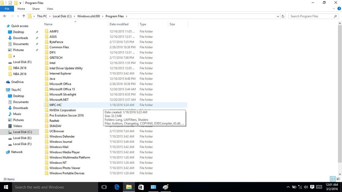Select Pro Evolution Soccer 2016 folder

click(x=67, y=115)
